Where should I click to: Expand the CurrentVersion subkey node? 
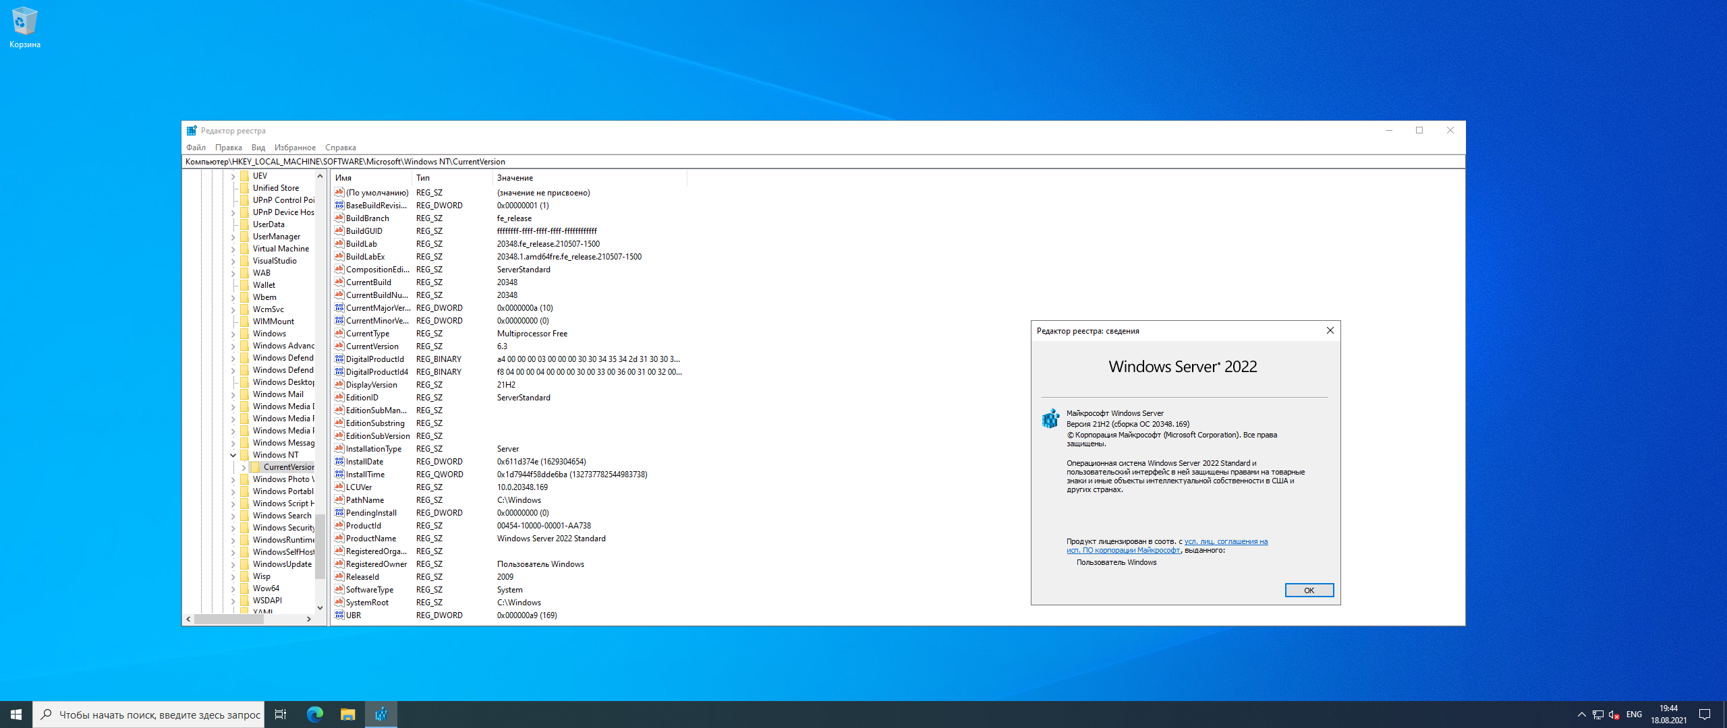coord(244,467)
